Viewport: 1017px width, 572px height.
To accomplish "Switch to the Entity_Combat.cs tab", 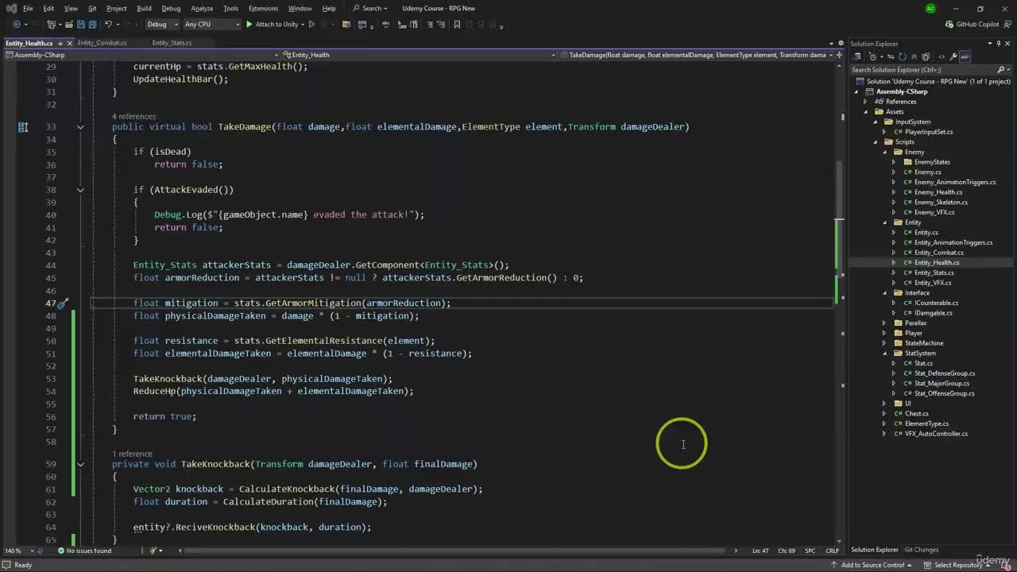I will [102, 43].
